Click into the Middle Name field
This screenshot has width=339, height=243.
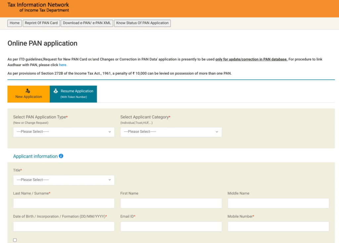(278, 203)
